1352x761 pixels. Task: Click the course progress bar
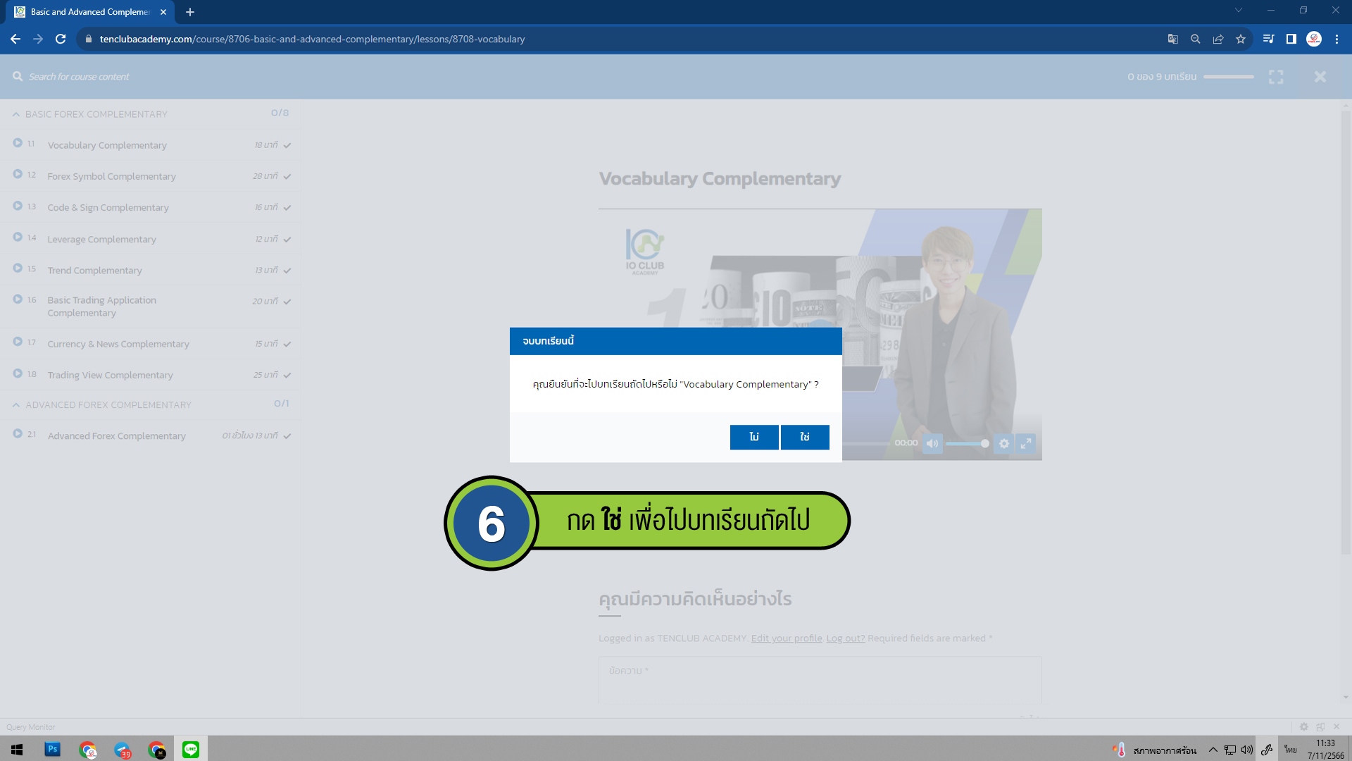(x=1229, y=76)
